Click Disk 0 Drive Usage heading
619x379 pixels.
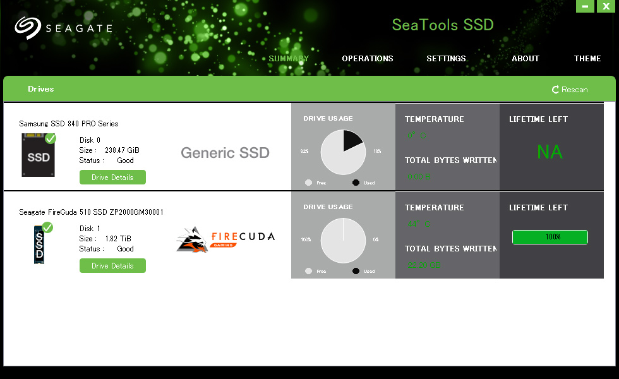coord(328,118)
